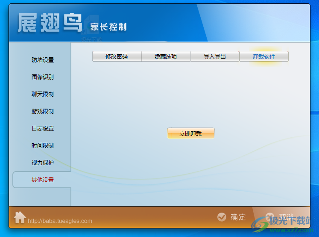The height and width of the screenshot is (237, 319).
Task: Select 游戏限制 in the sidebar
Action: click(43, 111)
